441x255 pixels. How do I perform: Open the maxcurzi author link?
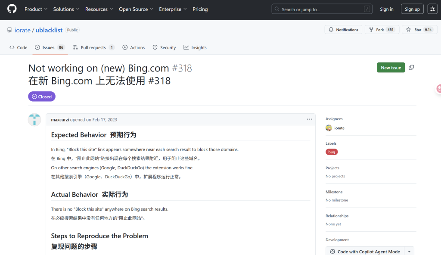click(x=60, y=120)
